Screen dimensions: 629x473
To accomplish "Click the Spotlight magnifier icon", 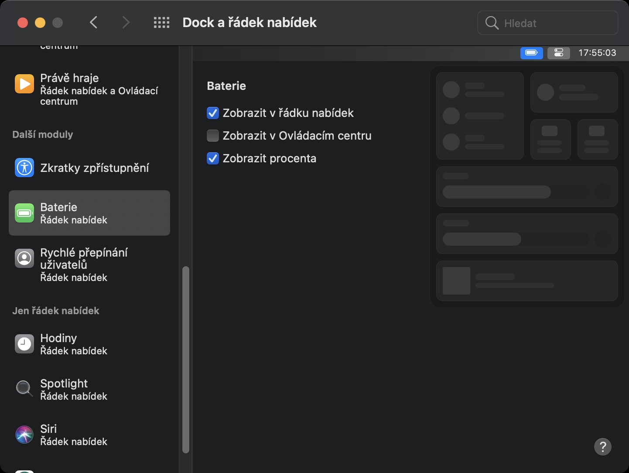I will coord(24,388).
